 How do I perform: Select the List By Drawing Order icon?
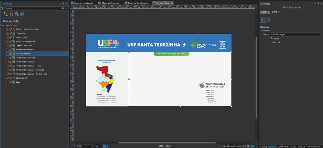6,14
